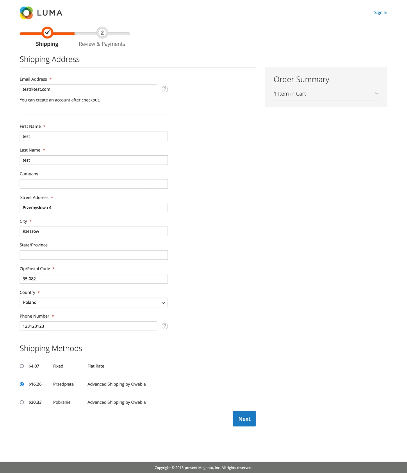Image resolution: width=407 pixels, height=473 pixels.
Task: Choose the $20.33 Pobranie shipping method
Action: [x=22, y=402]
